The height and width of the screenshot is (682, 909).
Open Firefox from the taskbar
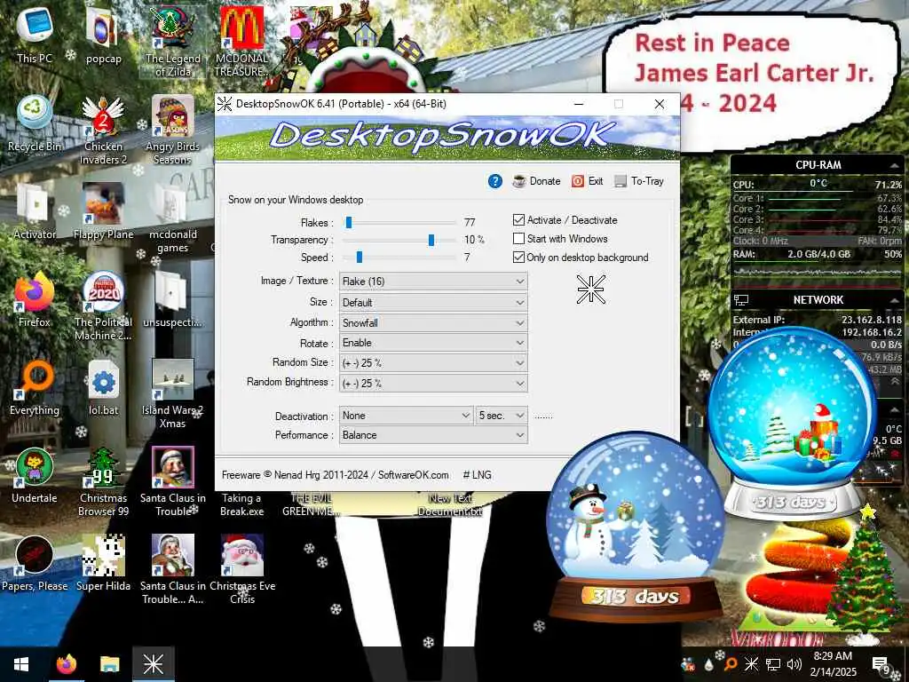(x=67, y=664)
